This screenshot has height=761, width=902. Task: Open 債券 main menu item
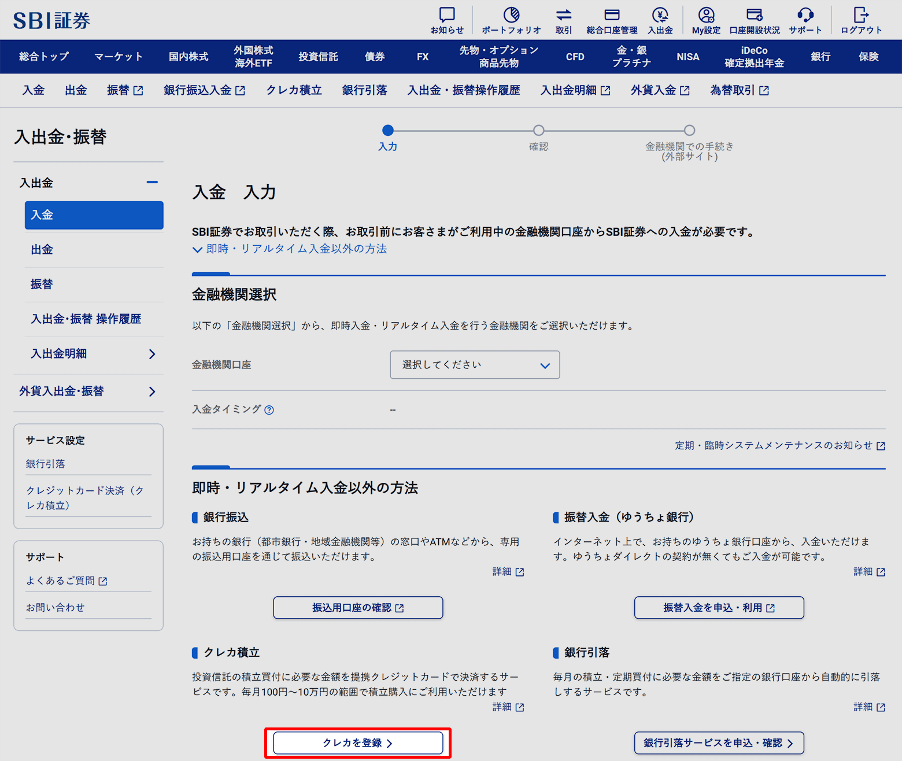coord(375,57)
